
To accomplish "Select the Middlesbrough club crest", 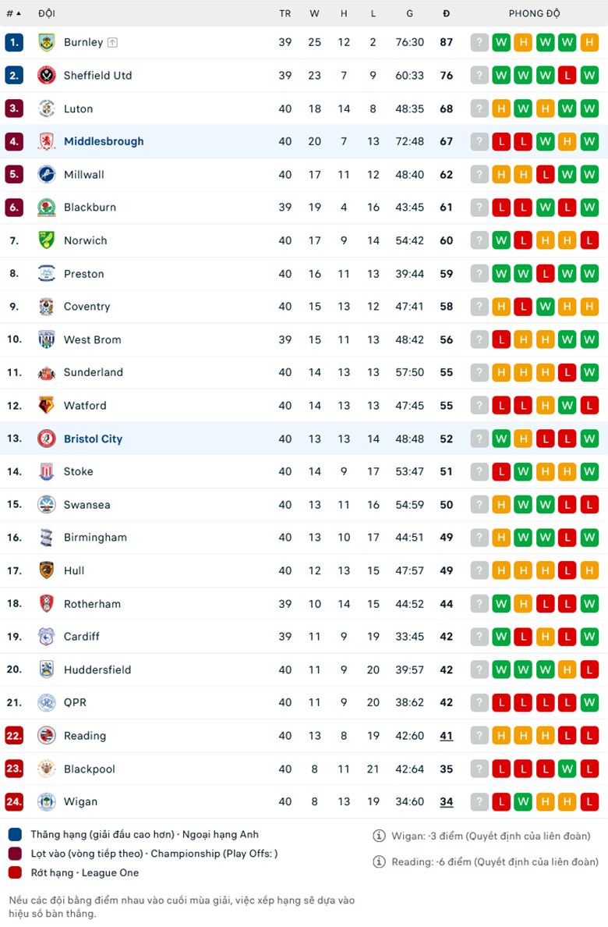I will [x=44, y=141].
